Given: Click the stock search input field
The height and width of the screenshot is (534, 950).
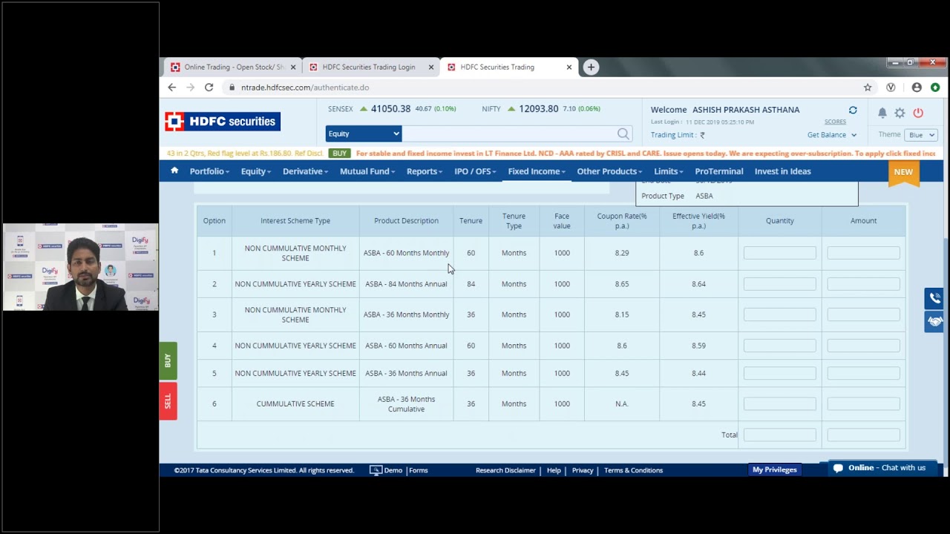Looking at the screenshot, I should click(x=510, y=133).
